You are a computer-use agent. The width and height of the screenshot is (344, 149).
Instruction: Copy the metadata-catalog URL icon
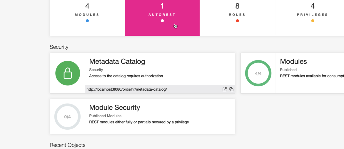[231, 89]
